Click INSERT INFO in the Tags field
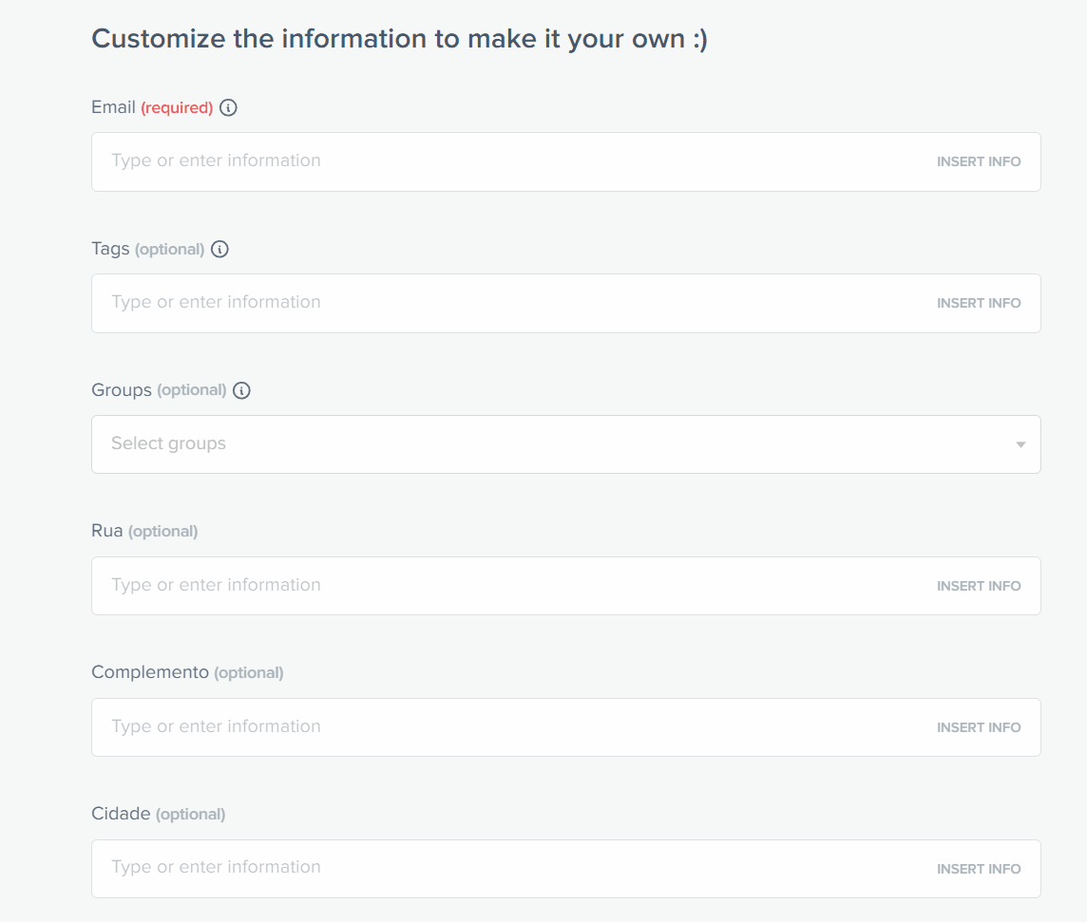 978,304
